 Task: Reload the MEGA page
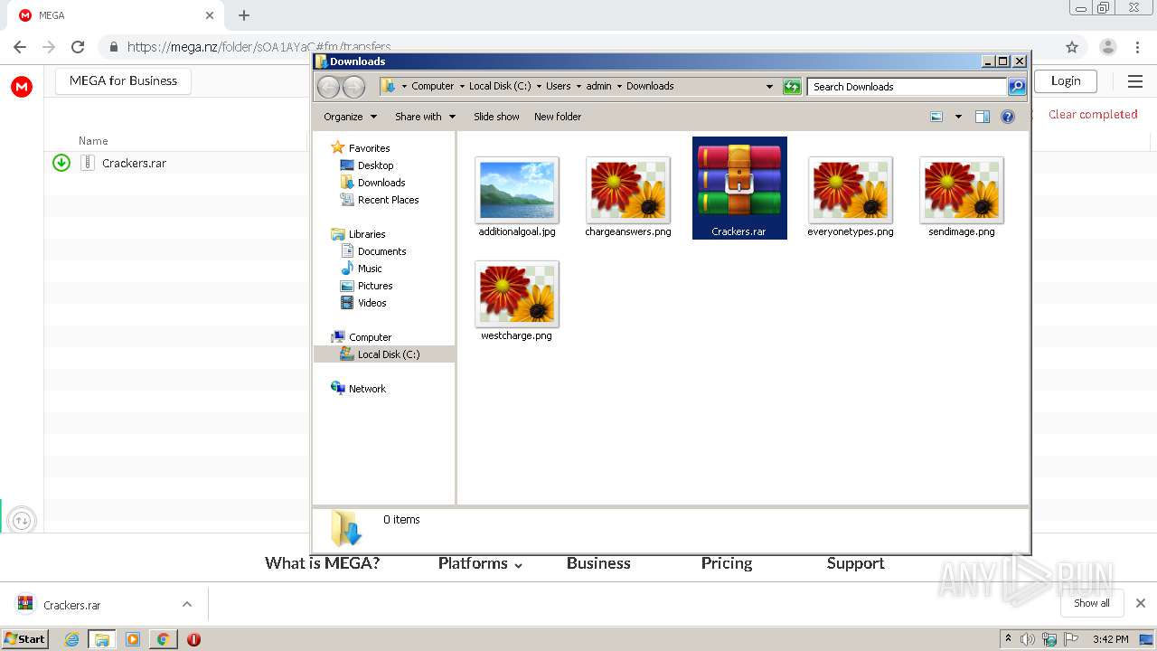78,47
